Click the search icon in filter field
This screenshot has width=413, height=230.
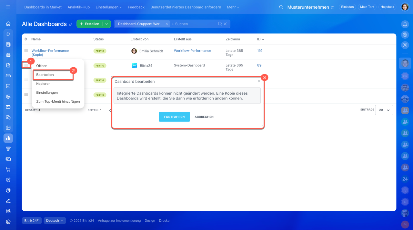click(220, 24)
